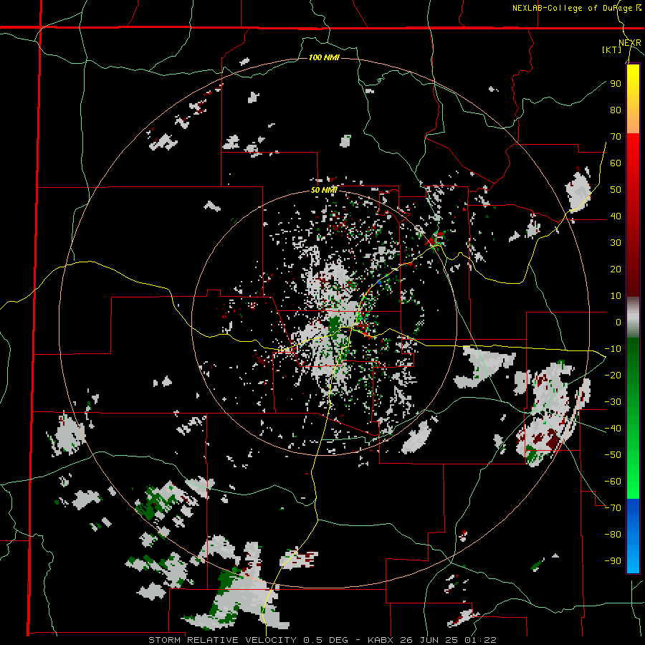This screenshot has height=645, width=645.
Task: Click the "50 NMI" range ring label
Action: [x=324, y=190]
